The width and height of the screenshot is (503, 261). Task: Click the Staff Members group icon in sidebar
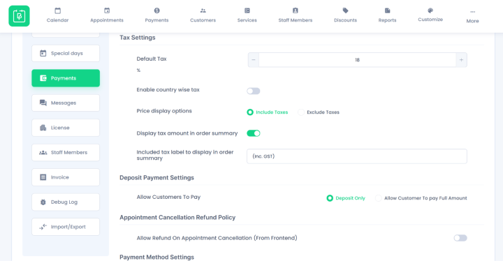pos(43,153)
